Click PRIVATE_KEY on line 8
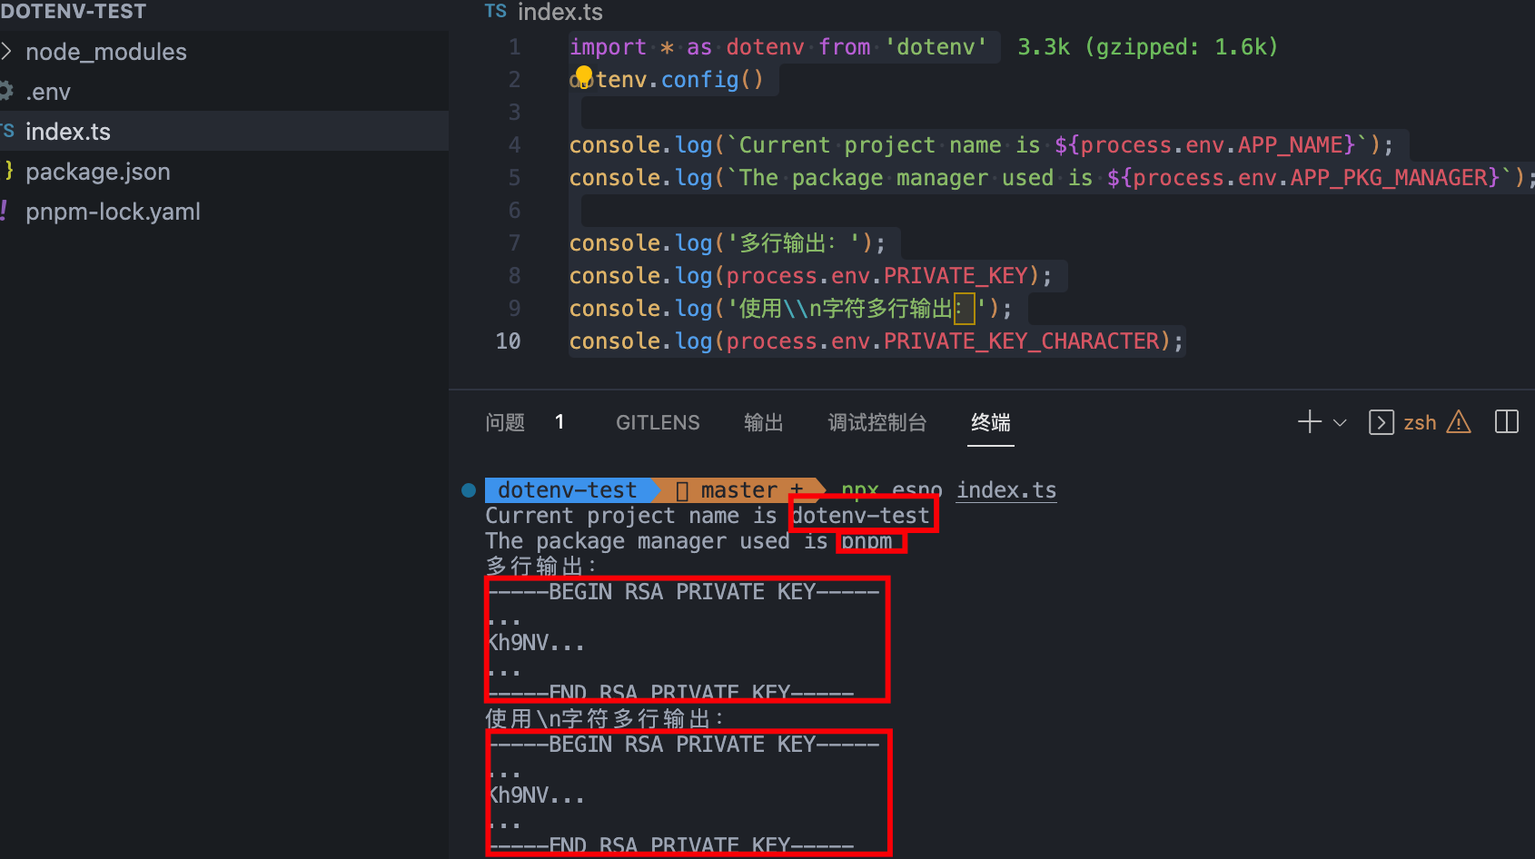This screenshot has width=1535, height=859. (x=956, y=276)
